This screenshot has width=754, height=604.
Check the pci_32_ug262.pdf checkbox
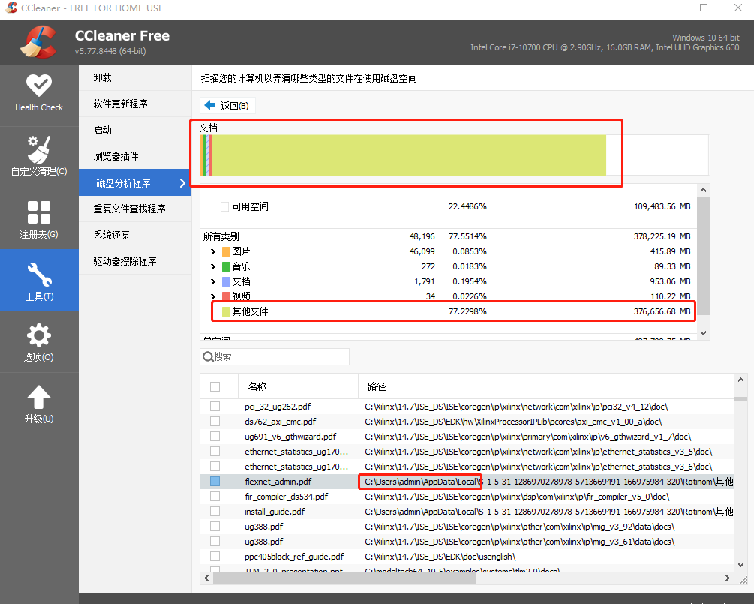(x=215, y=407)
